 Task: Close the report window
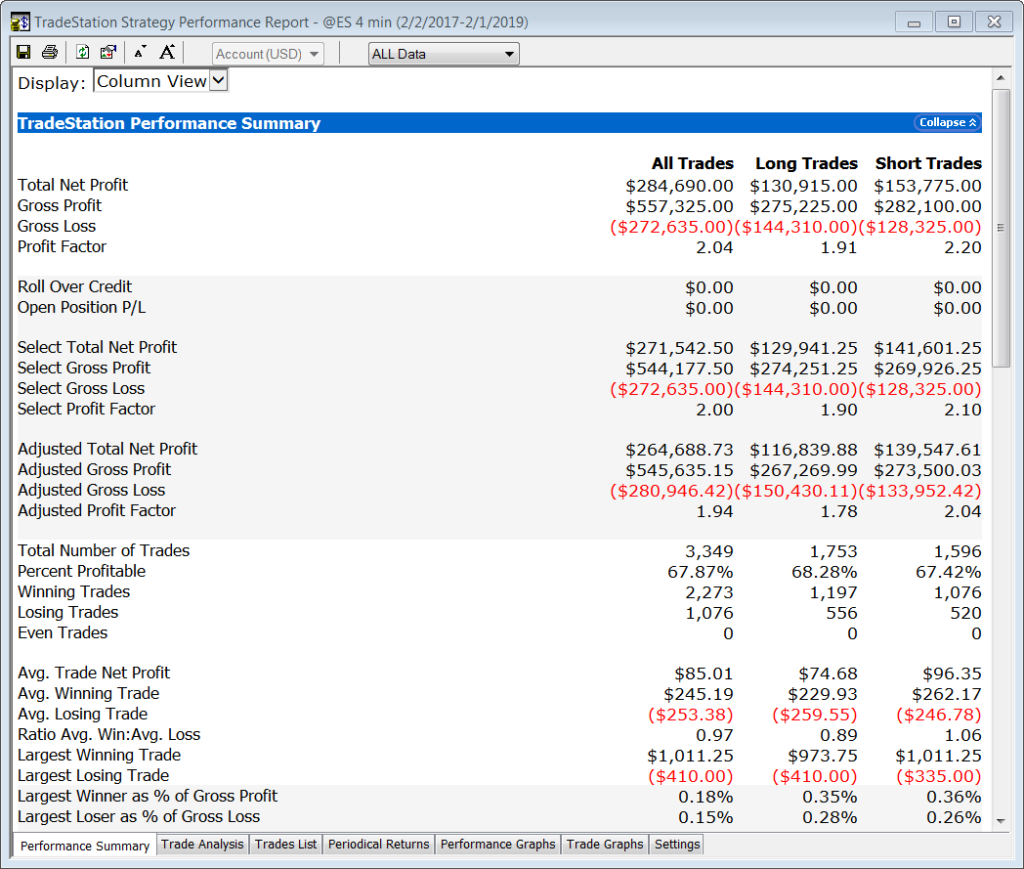pyautogui.click(x=994, y=22)
